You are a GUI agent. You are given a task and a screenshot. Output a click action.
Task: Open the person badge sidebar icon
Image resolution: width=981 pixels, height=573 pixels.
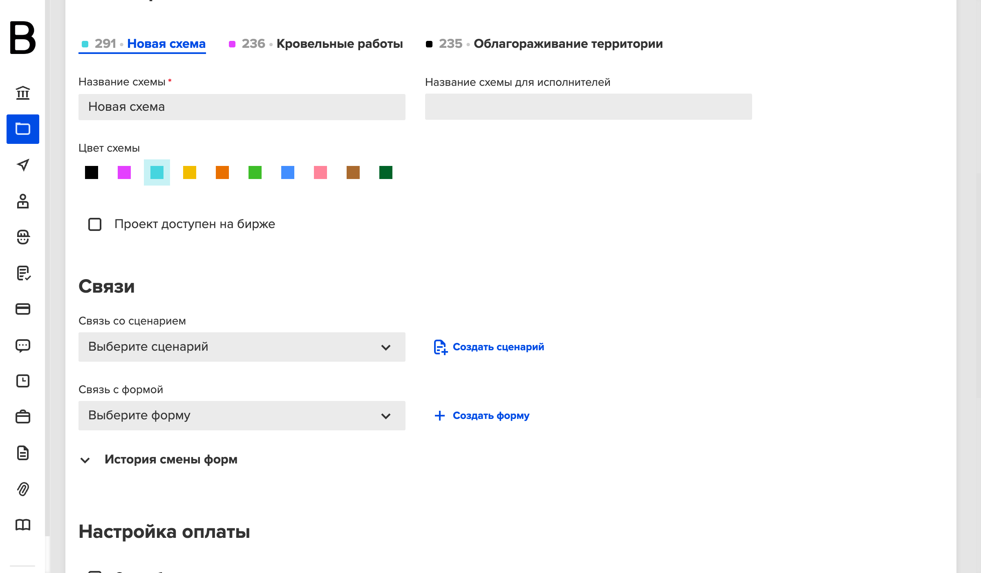(x=23, y=201)
